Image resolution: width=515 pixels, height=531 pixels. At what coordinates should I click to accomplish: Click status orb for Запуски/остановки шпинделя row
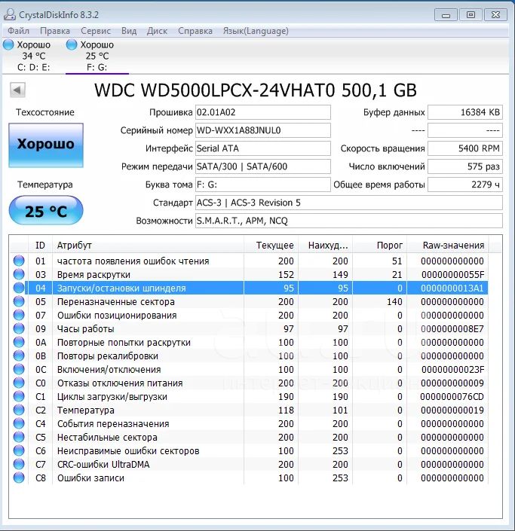[19, 288]
